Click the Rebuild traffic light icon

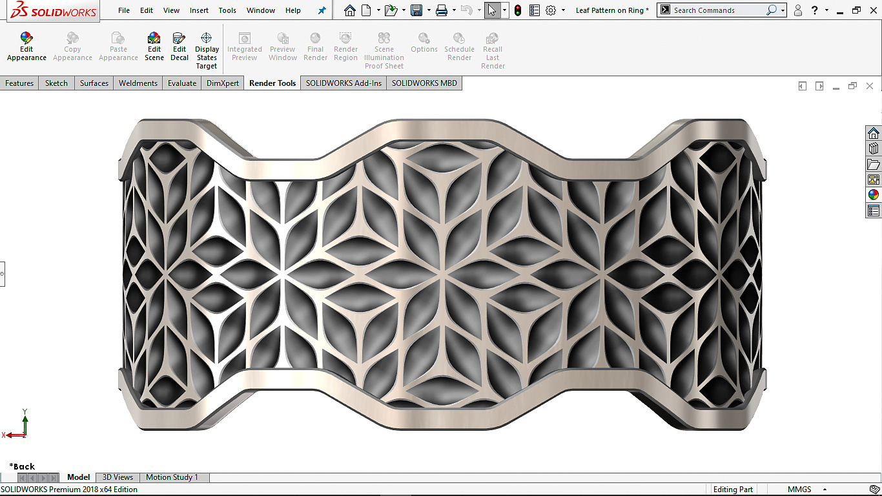(518, 10)
